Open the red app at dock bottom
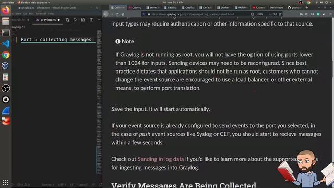Viewport: 334px width, 188px height. point(6,121)
